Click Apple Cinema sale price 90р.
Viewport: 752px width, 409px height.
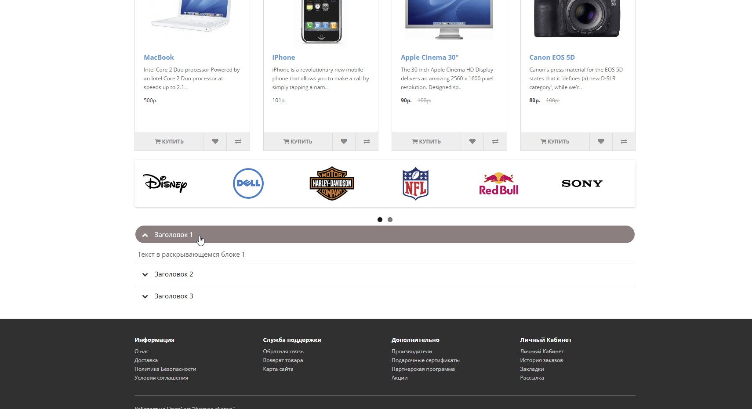406,100
